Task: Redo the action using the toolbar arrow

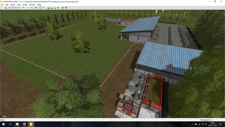Action: [31, 8]
